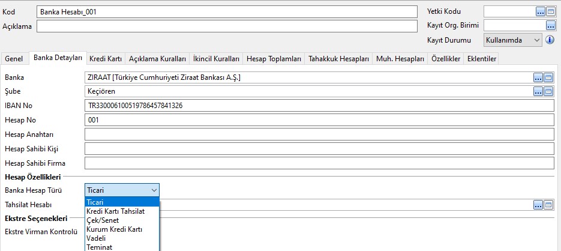
Task: Open Kayıt Org. Birimi lookup button
Action: point(550,26)
